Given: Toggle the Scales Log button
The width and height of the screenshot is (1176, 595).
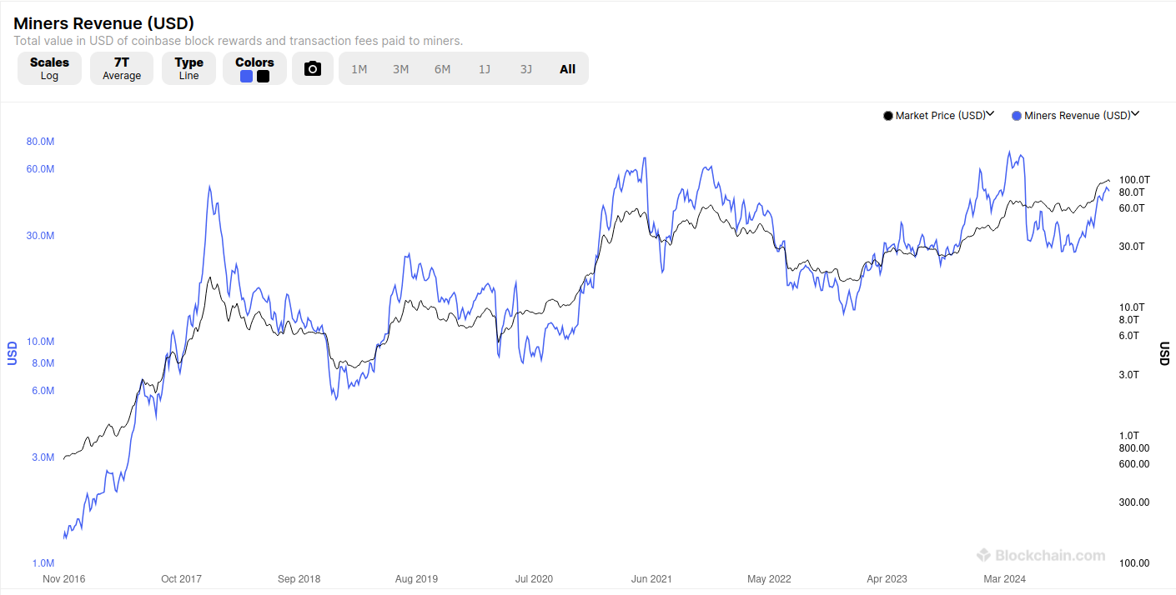Looking at the screenshot, I should 49,68.
